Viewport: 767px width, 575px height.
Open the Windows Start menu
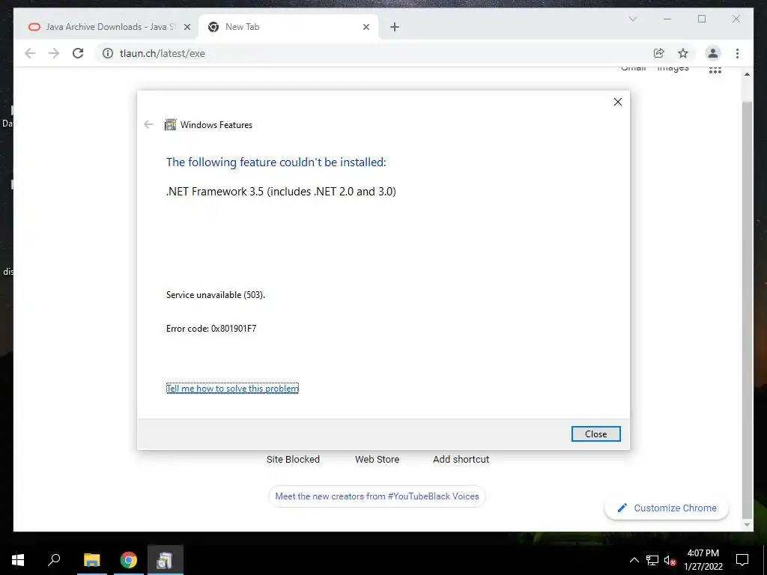(x=18, y=560)
